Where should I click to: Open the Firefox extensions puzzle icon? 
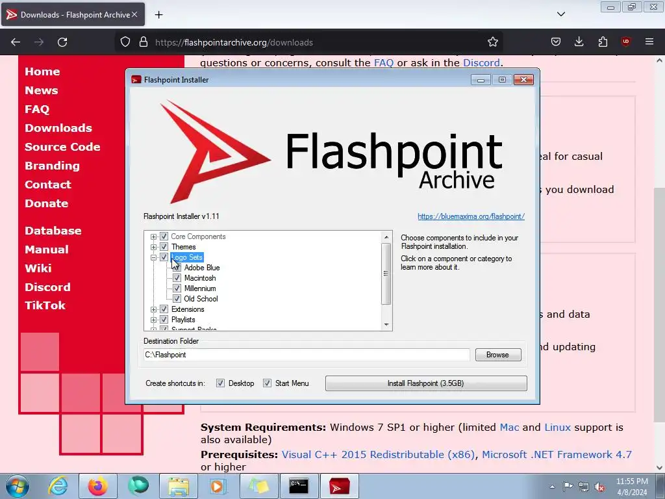tap(603, 42)
